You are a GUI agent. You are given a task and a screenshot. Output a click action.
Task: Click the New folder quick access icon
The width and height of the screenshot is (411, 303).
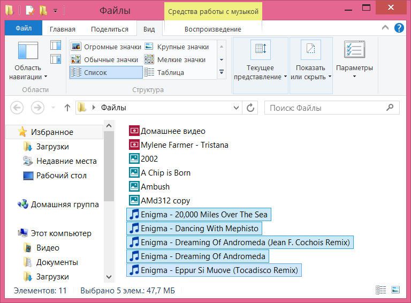point(43,10)
